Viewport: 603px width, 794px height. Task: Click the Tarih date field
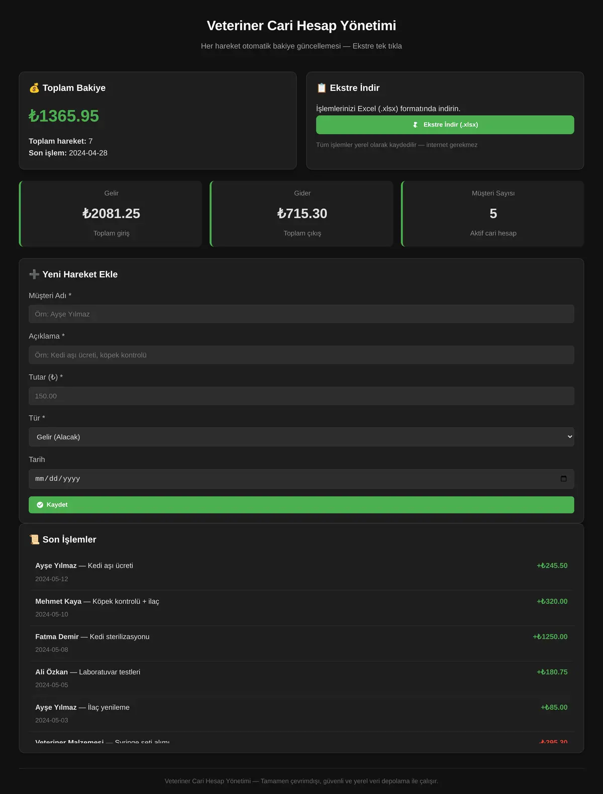(301, 479)
